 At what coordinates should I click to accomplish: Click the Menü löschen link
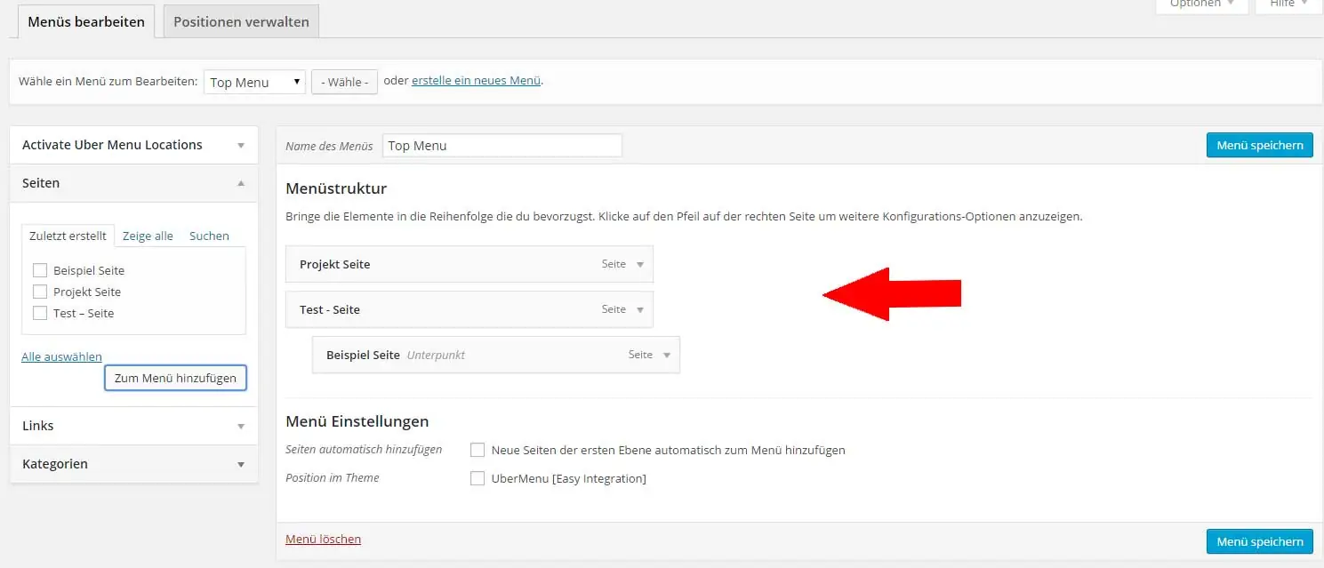(323, 539)
